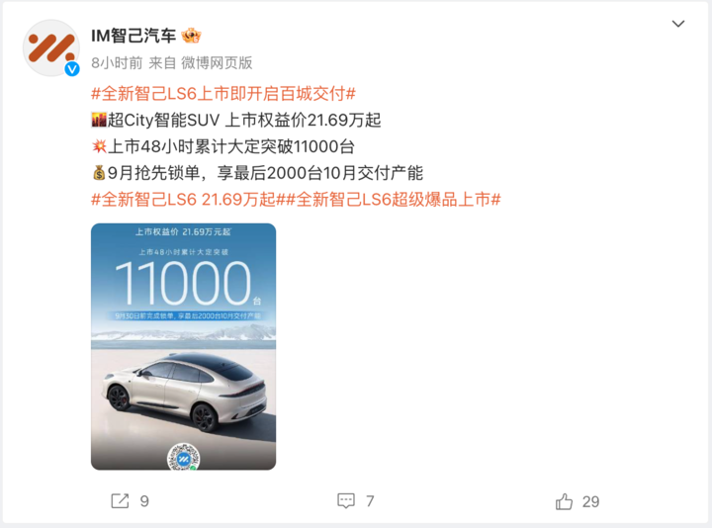Viewport: 712px width, 528px height.
Task: Open the IM智己汽车 profile avatar
Action: (x=51, y=47)
